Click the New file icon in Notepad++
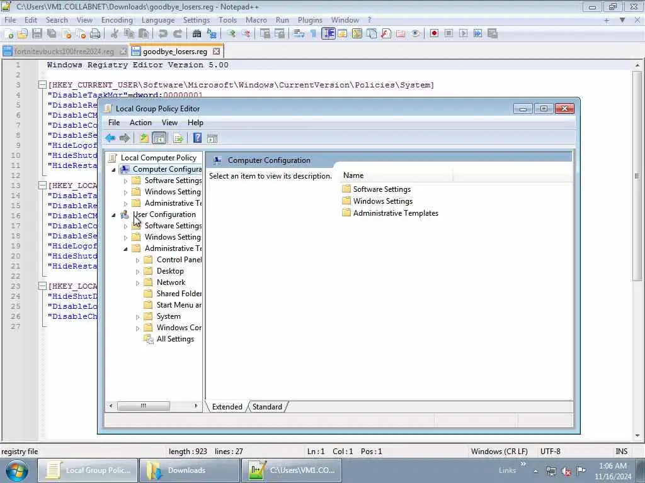This screenshot has width=645, height=483. click(x=9, y=34)
